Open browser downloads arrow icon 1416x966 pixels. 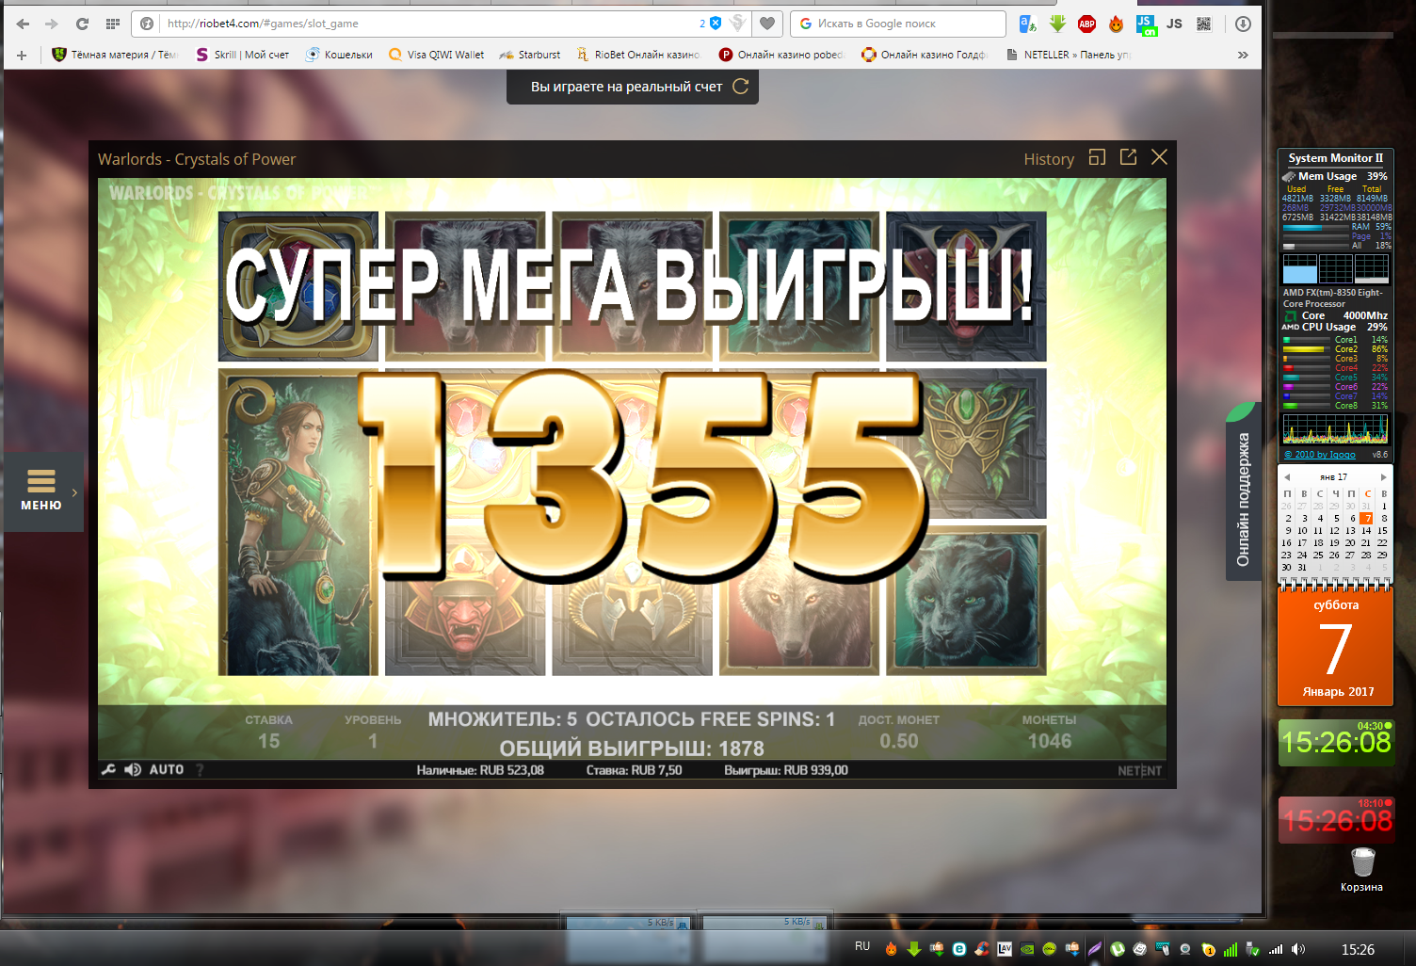(1243, 24)
